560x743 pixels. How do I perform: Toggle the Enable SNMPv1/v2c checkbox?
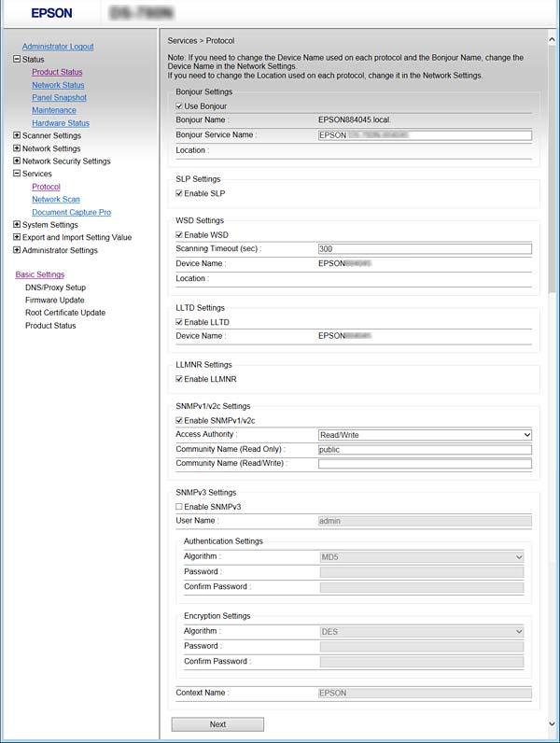179,420
